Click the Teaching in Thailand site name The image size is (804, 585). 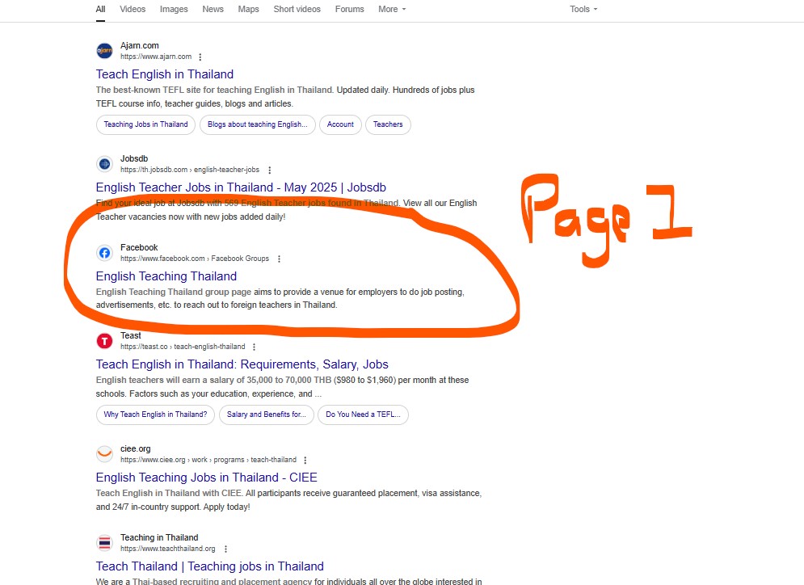pyautogui.click(x=159, y=538)
